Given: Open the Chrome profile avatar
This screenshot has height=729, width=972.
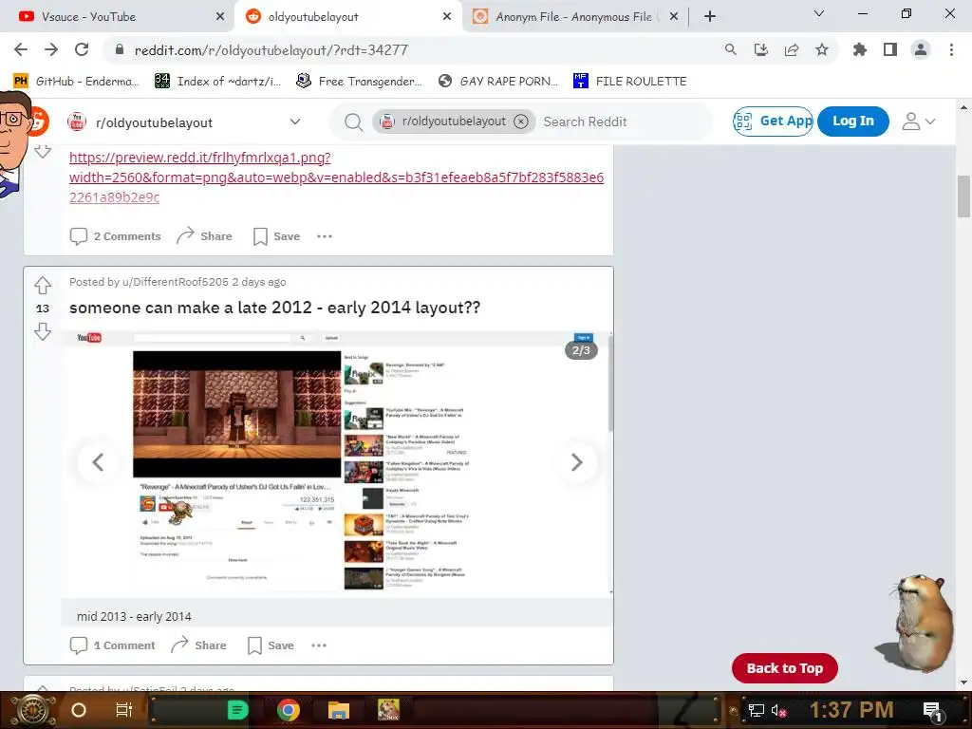Looking at the screenshot, I should 921,49.
